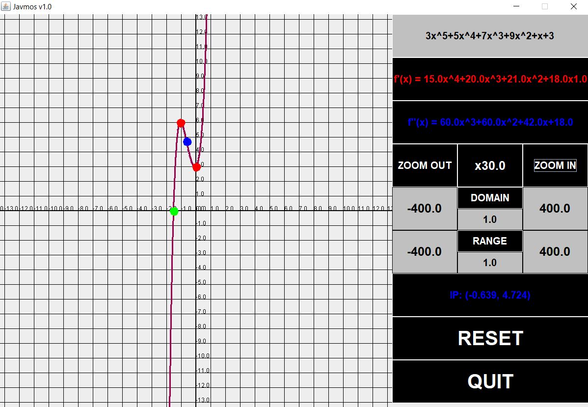The image size is (588, 407).
Task: Click the domain step field showing 1.0
Action: coord(490,219)
